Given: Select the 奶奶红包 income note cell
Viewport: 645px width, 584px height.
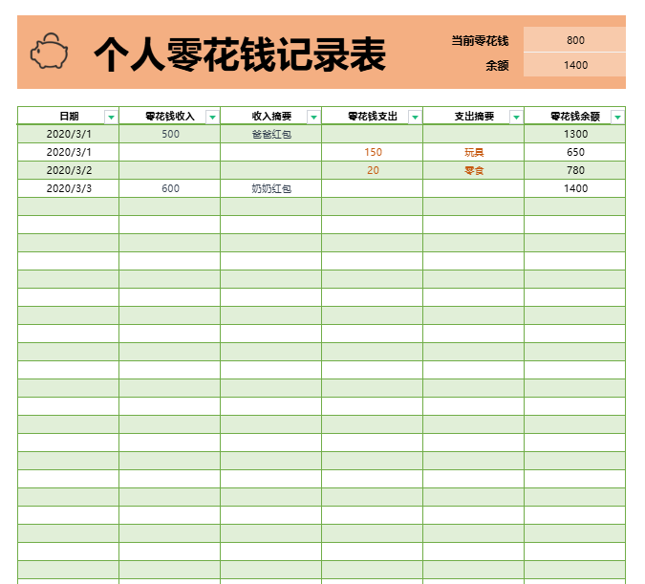Looking at the screenshot, I should [x=270, y=189].
